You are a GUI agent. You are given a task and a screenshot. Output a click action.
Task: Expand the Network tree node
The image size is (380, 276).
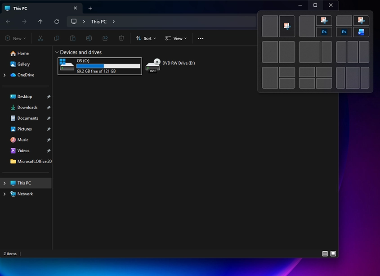tap(4, 194)
